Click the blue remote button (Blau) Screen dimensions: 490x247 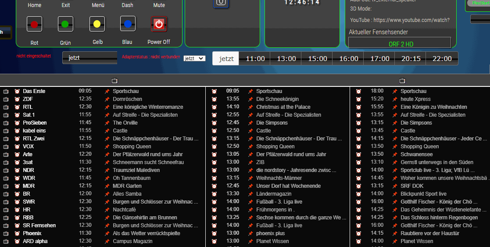(128, 24)
